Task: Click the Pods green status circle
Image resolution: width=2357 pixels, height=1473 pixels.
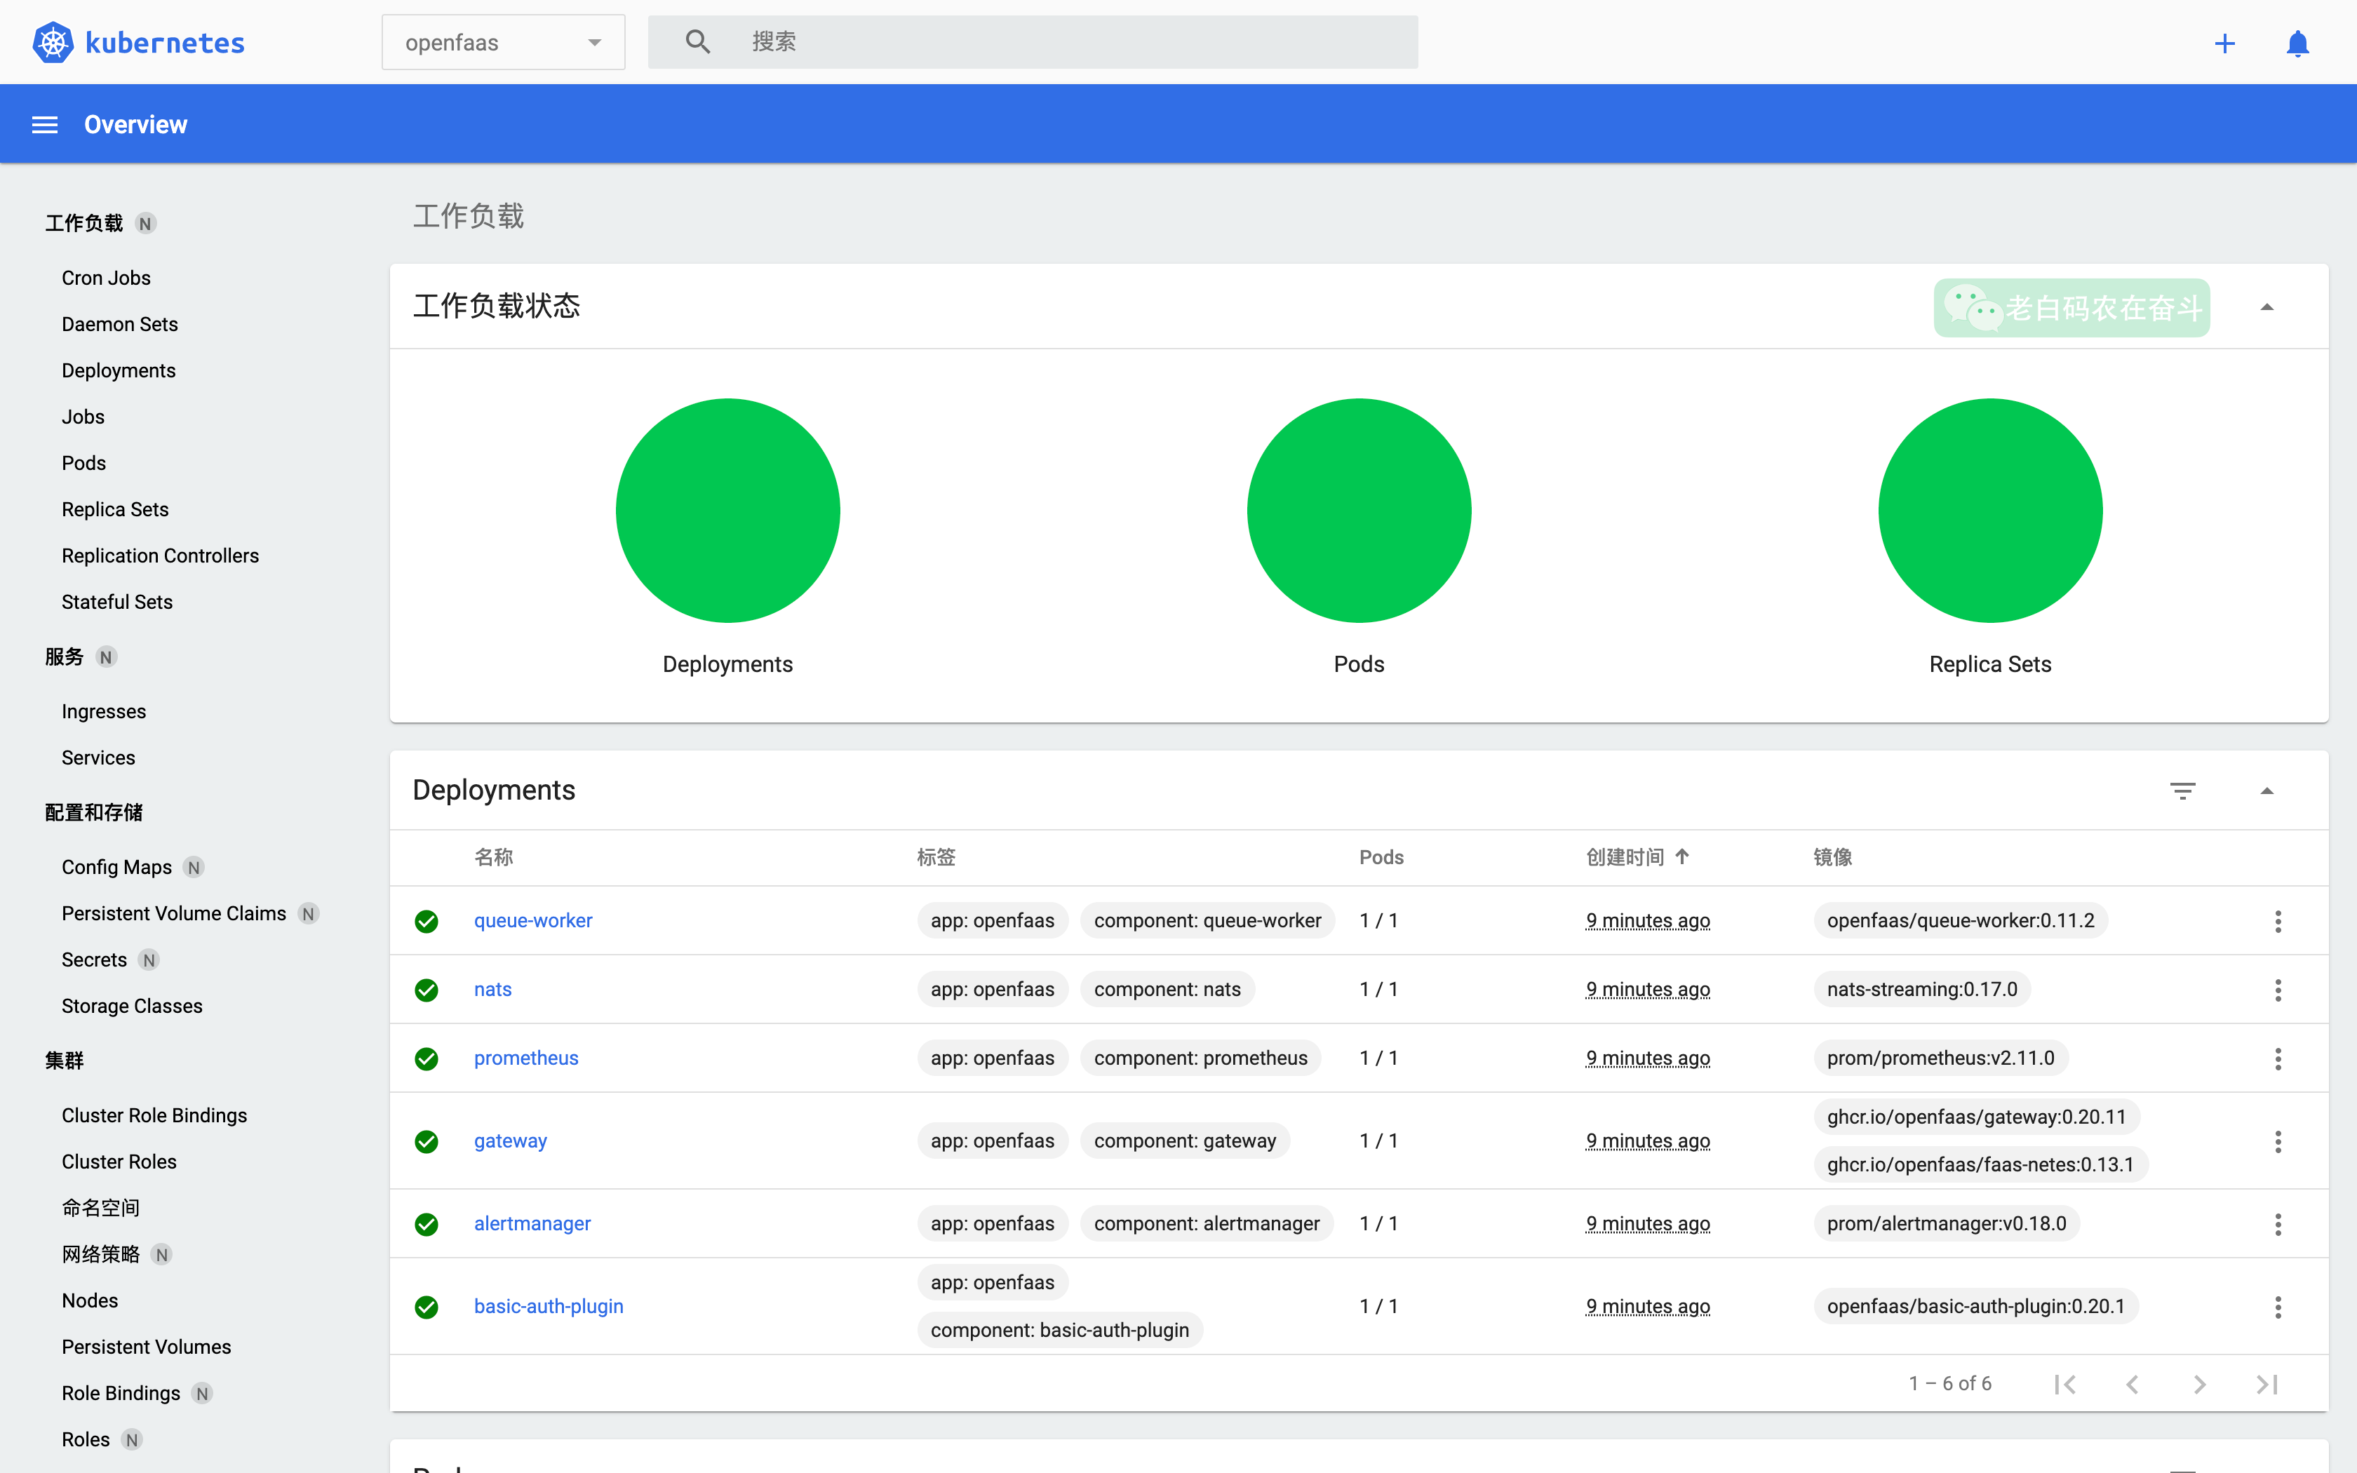Action: coord(1359,511)
